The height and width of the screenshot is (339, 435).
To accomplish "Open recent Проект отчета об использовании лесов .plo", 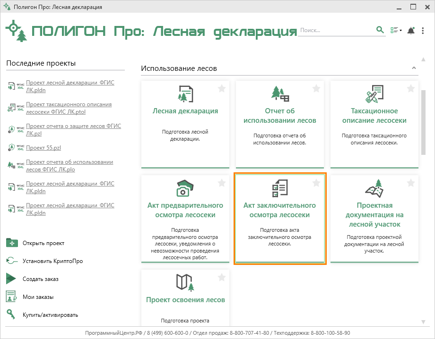I will [70, 166].
